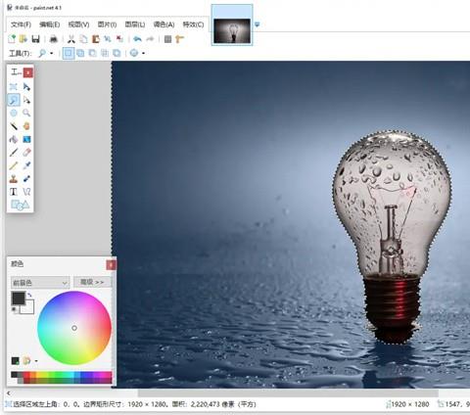Swap primary and secondary colors arrow
This screenshot has height=415, width=470.
(x=29, y=295)
